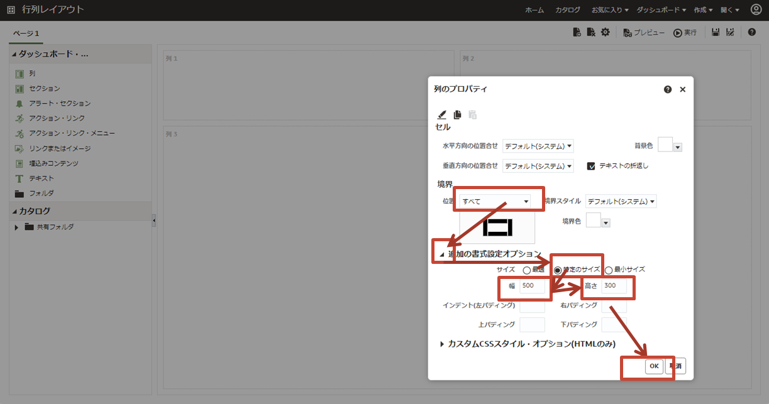
Task: Open the お気に入り menu
Action: [x=609, y=10]
